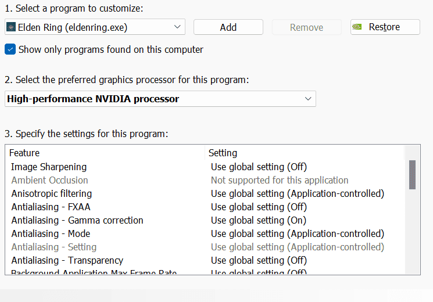Click Image Sharpening's Use global setting (Off)
This screenshot has height=302, width=433.
coord(259,167)
